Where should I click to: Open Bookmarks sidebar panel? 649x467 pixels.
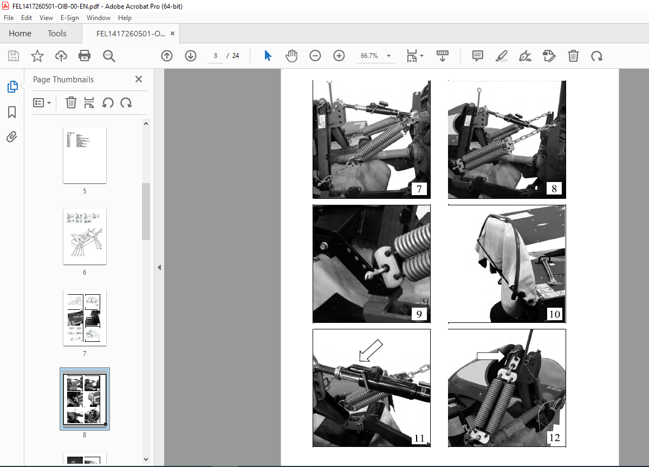pyautogui.click(x=12, y=112)
